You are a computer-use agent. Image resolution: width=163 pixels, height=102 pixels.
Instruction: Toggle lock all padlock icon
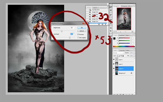123,56
